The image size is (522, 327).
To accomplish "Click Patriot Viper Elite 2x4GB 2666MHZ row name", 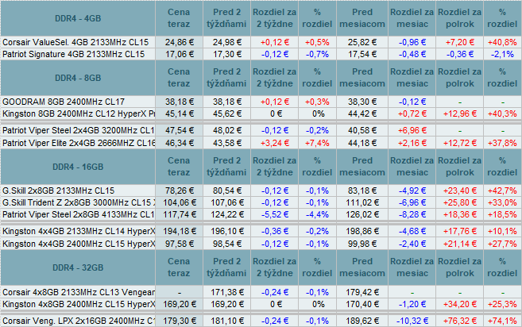I will tap(78, 143).
